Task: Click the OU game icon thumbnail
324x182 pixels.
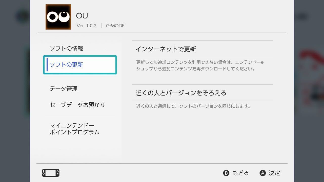Action: (58, 17)
